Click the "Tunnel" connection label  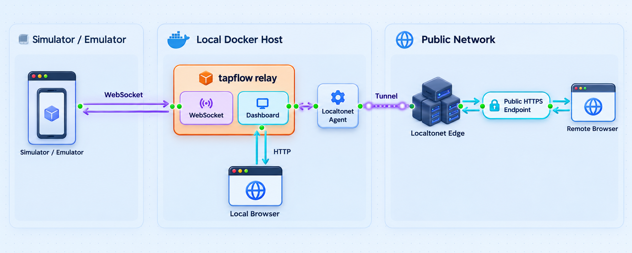tap(386, 96)
